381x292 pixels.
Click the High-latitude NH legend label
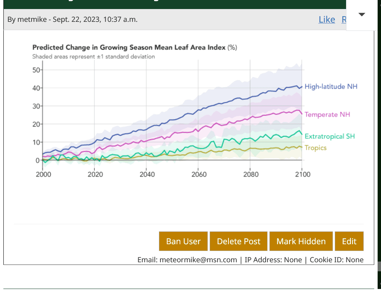[x=331, y=87]
